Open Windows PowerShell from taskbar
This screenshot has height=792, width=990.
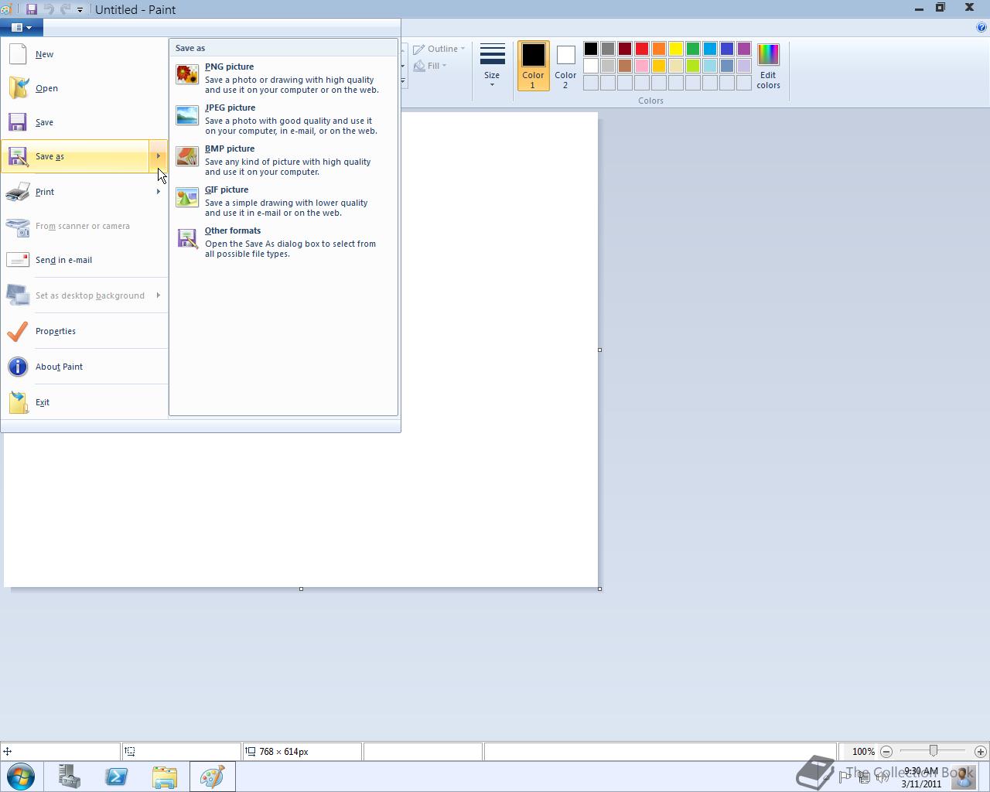pos(117,777)
